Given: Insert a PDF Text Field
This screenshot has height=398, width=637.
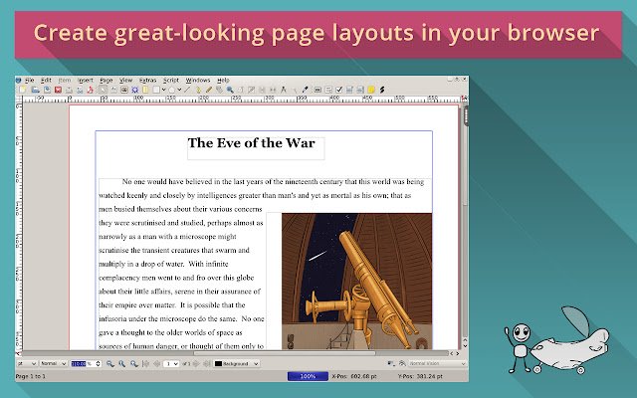Looking at the screenshot, I should (328, 90).
